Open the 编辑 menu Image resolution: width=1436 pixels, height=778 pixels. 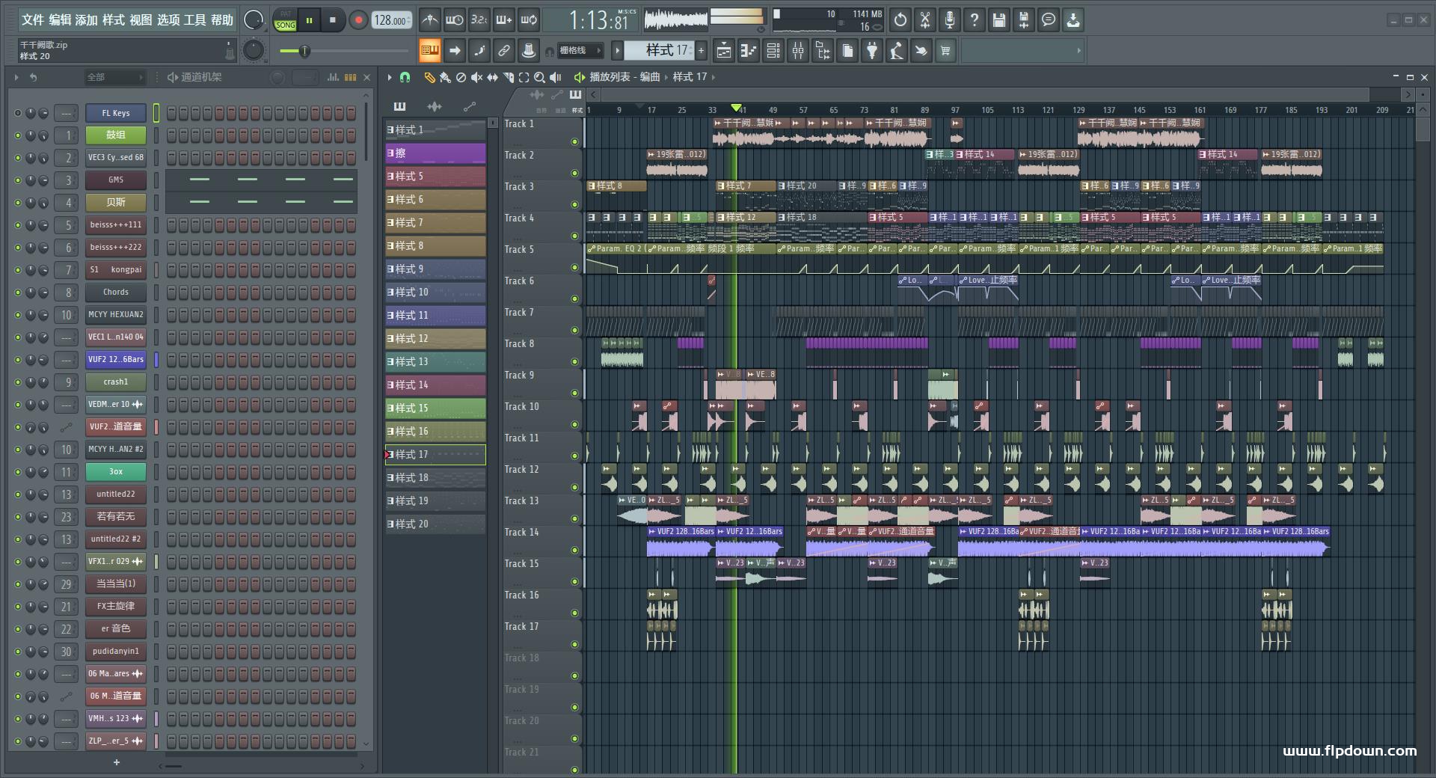60,20
